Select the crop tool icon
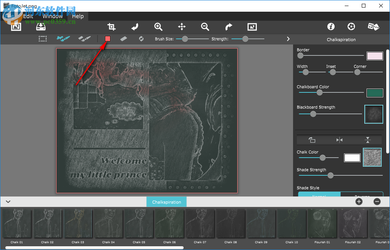The width and height of the screenshot is (390, 250). pos(111,27)
